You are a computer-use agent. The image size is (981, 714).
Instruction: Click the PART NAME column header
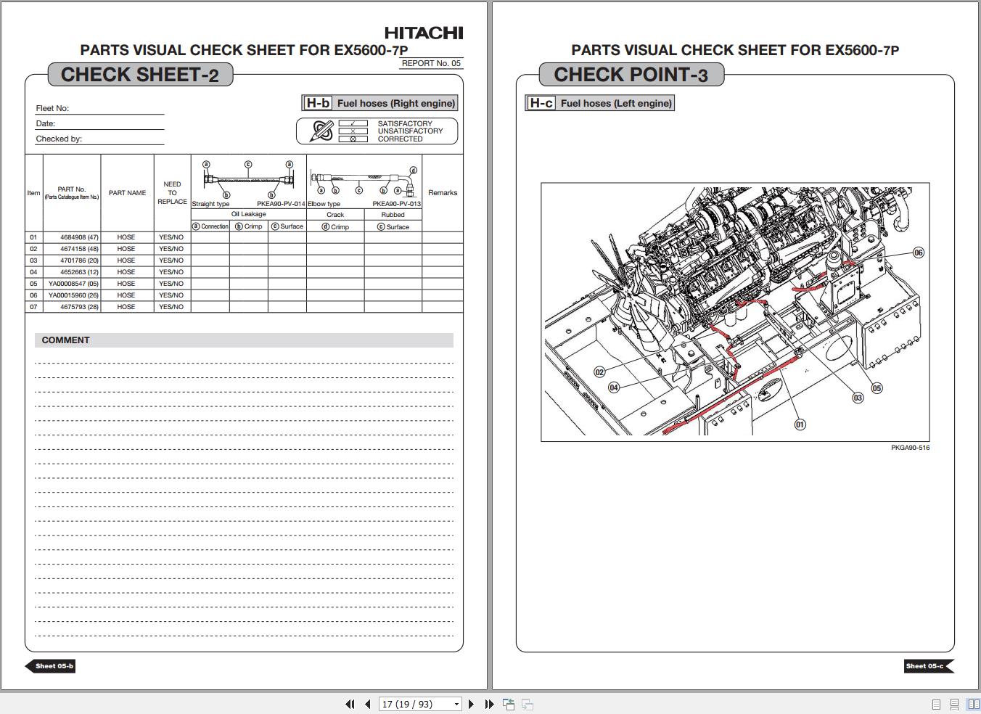tap(127, 193)
